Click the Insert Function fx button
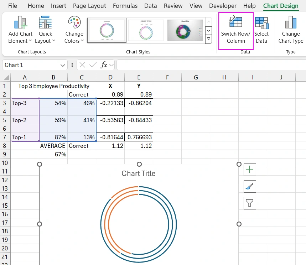The height and width of the screenshot is (265, 306). point(103,65)
